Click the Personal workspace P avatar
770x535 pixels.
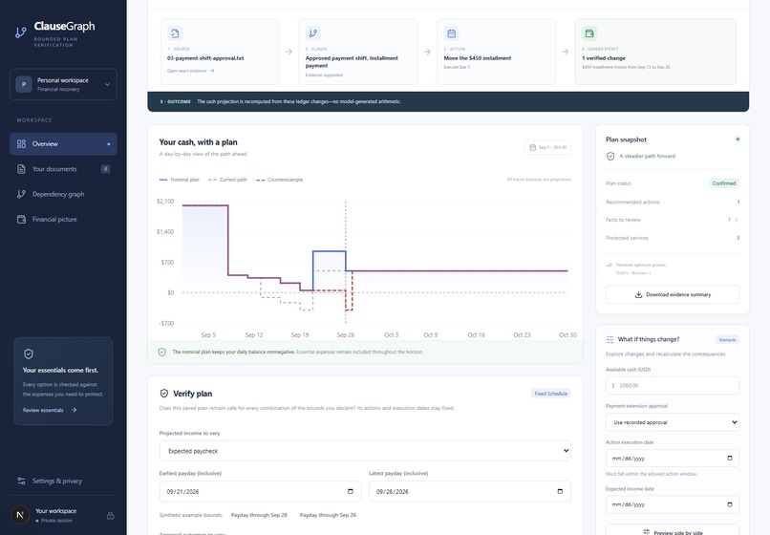(24, 84)
